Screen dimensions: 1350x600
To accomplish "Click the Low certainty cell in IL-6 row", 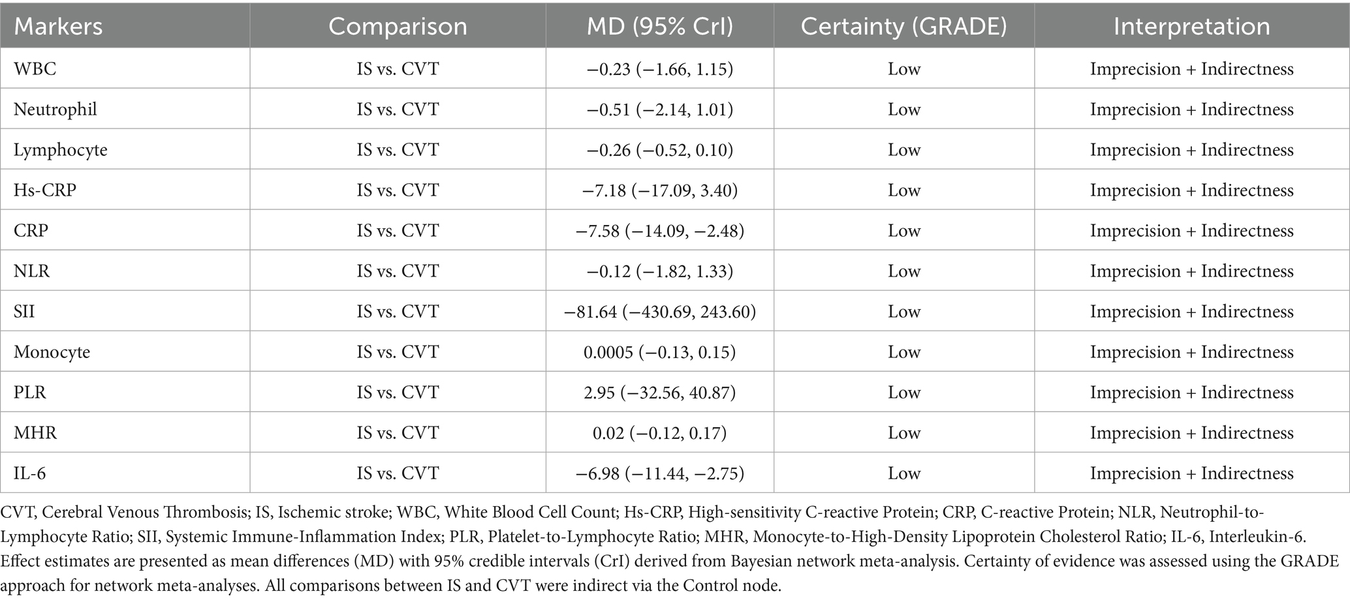I will click(903, 473).
